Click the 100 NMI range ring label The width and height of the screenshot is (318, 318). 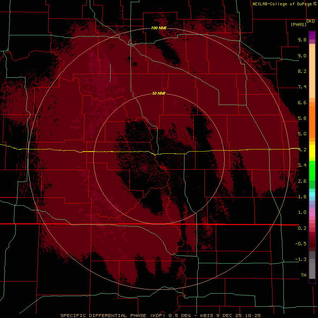[159, 28]
